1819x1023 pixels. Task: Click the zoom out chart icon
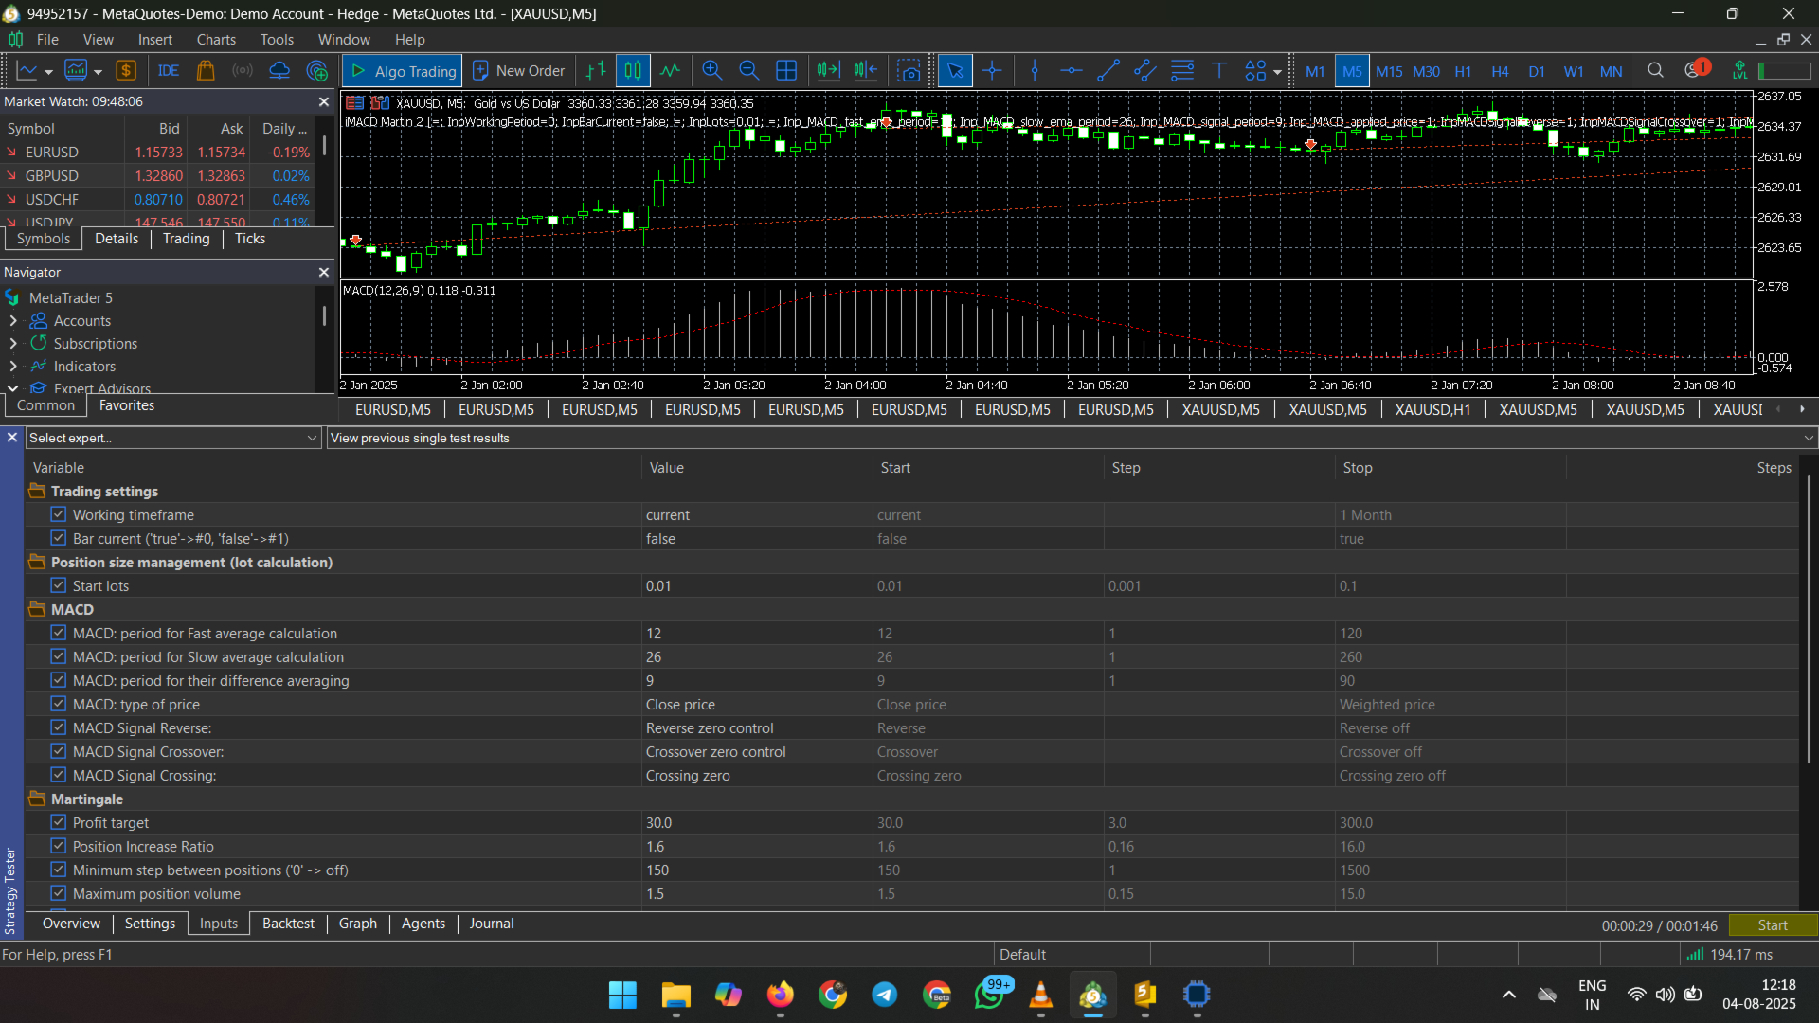pyautogui.click(x=748, y=71)
